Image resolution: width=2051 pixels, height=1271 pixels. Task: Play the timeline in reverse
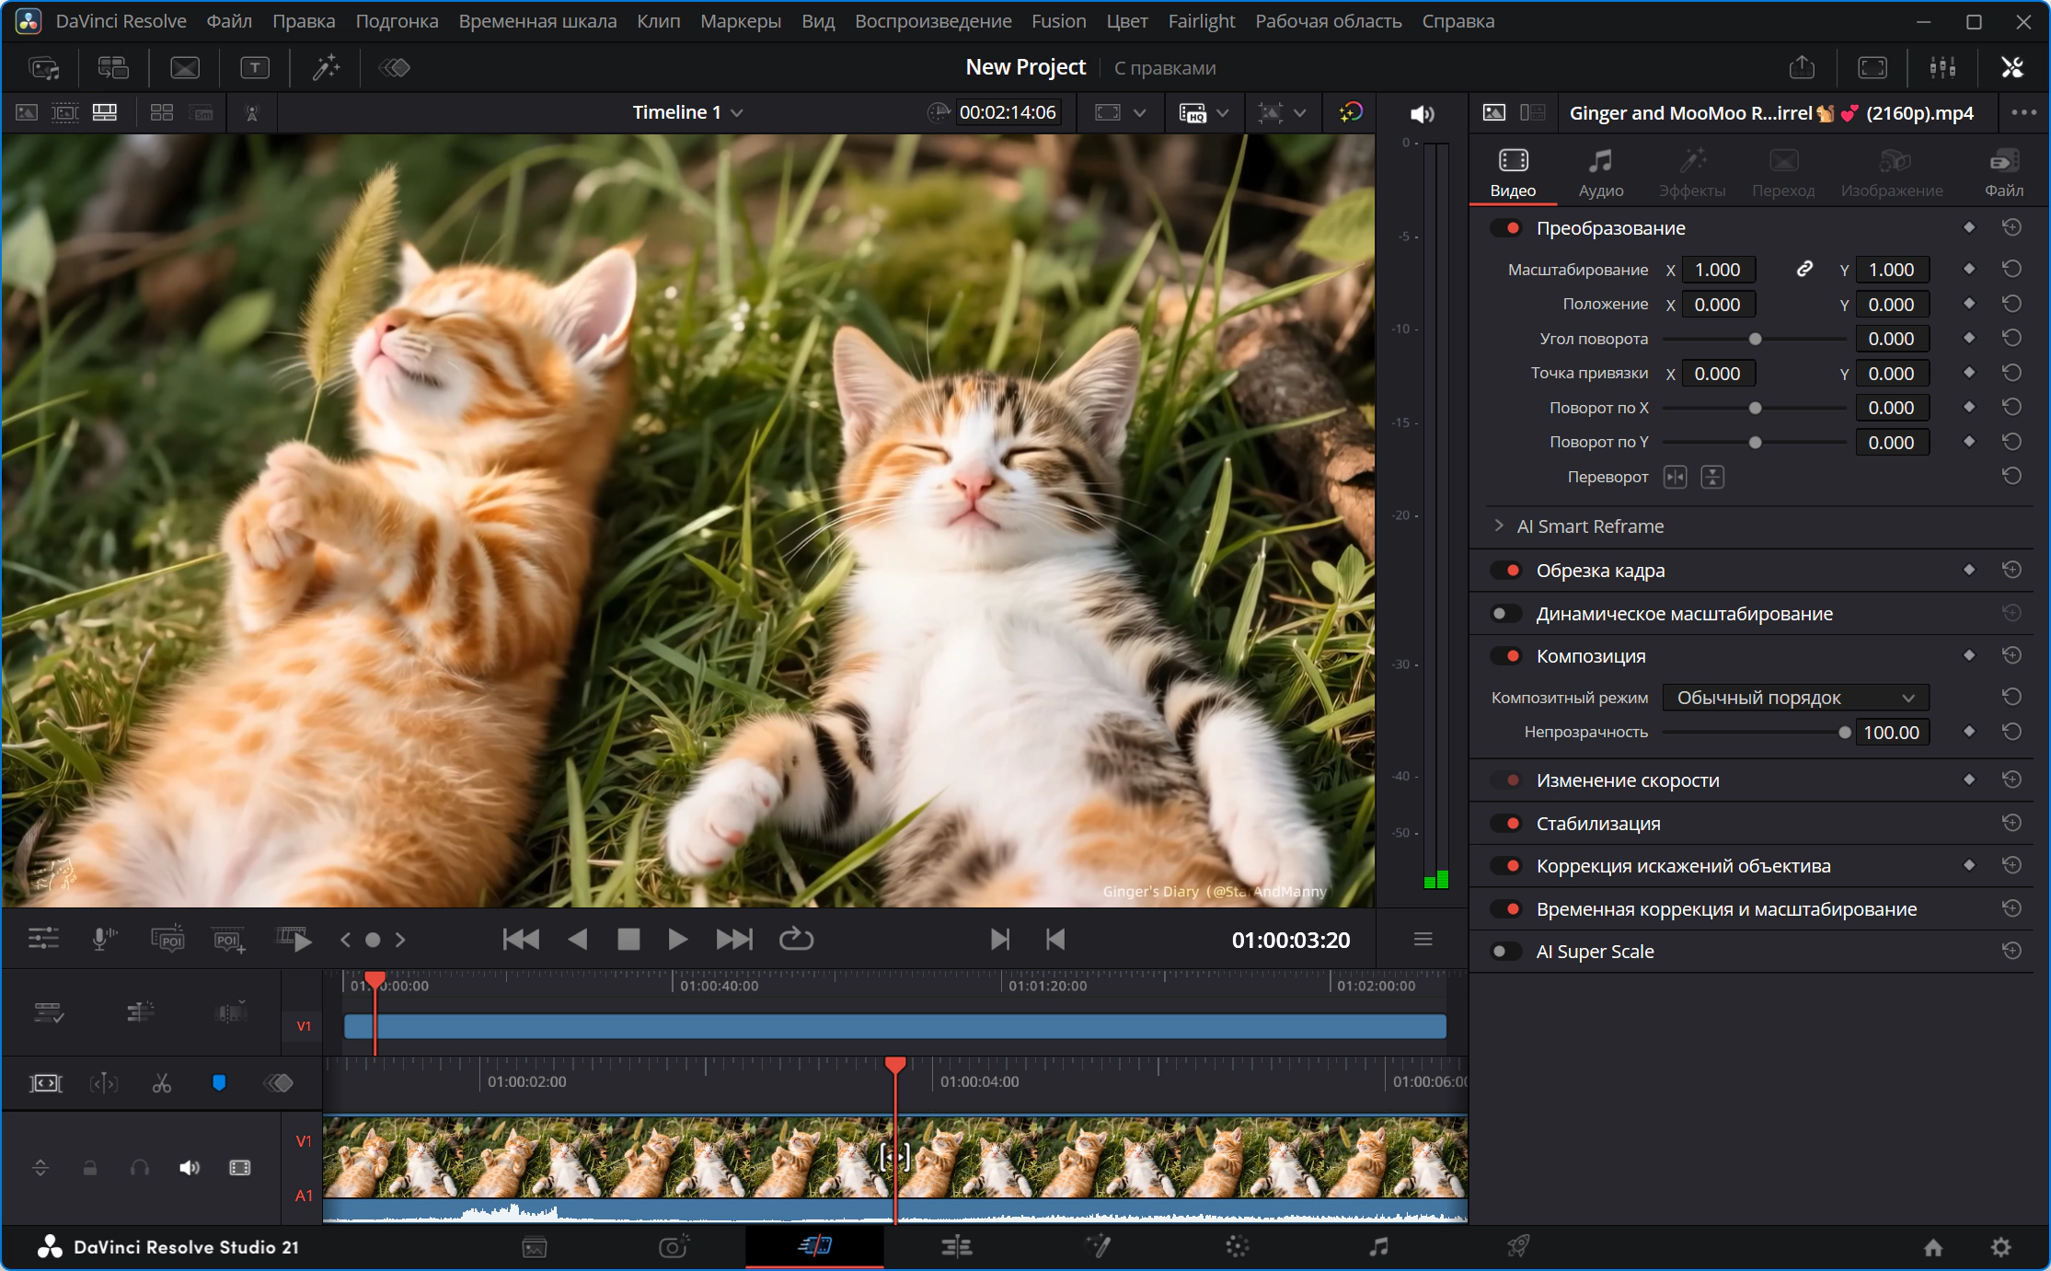(578, 940)
